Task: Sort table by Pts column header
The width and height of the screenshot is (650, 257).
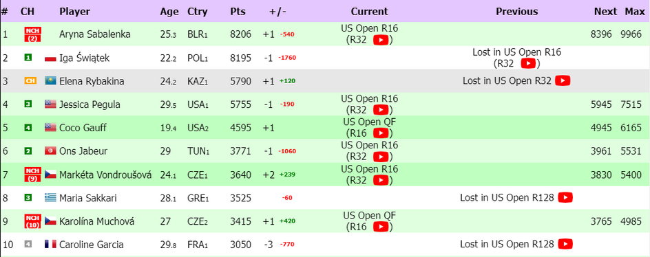Action: pos(238,12)
